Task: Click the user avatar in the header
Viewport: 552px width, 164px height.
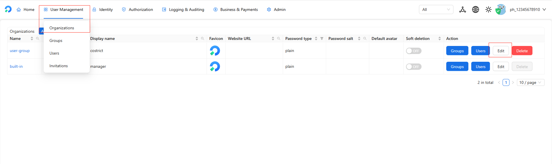Action: click(x=501, y=9)
